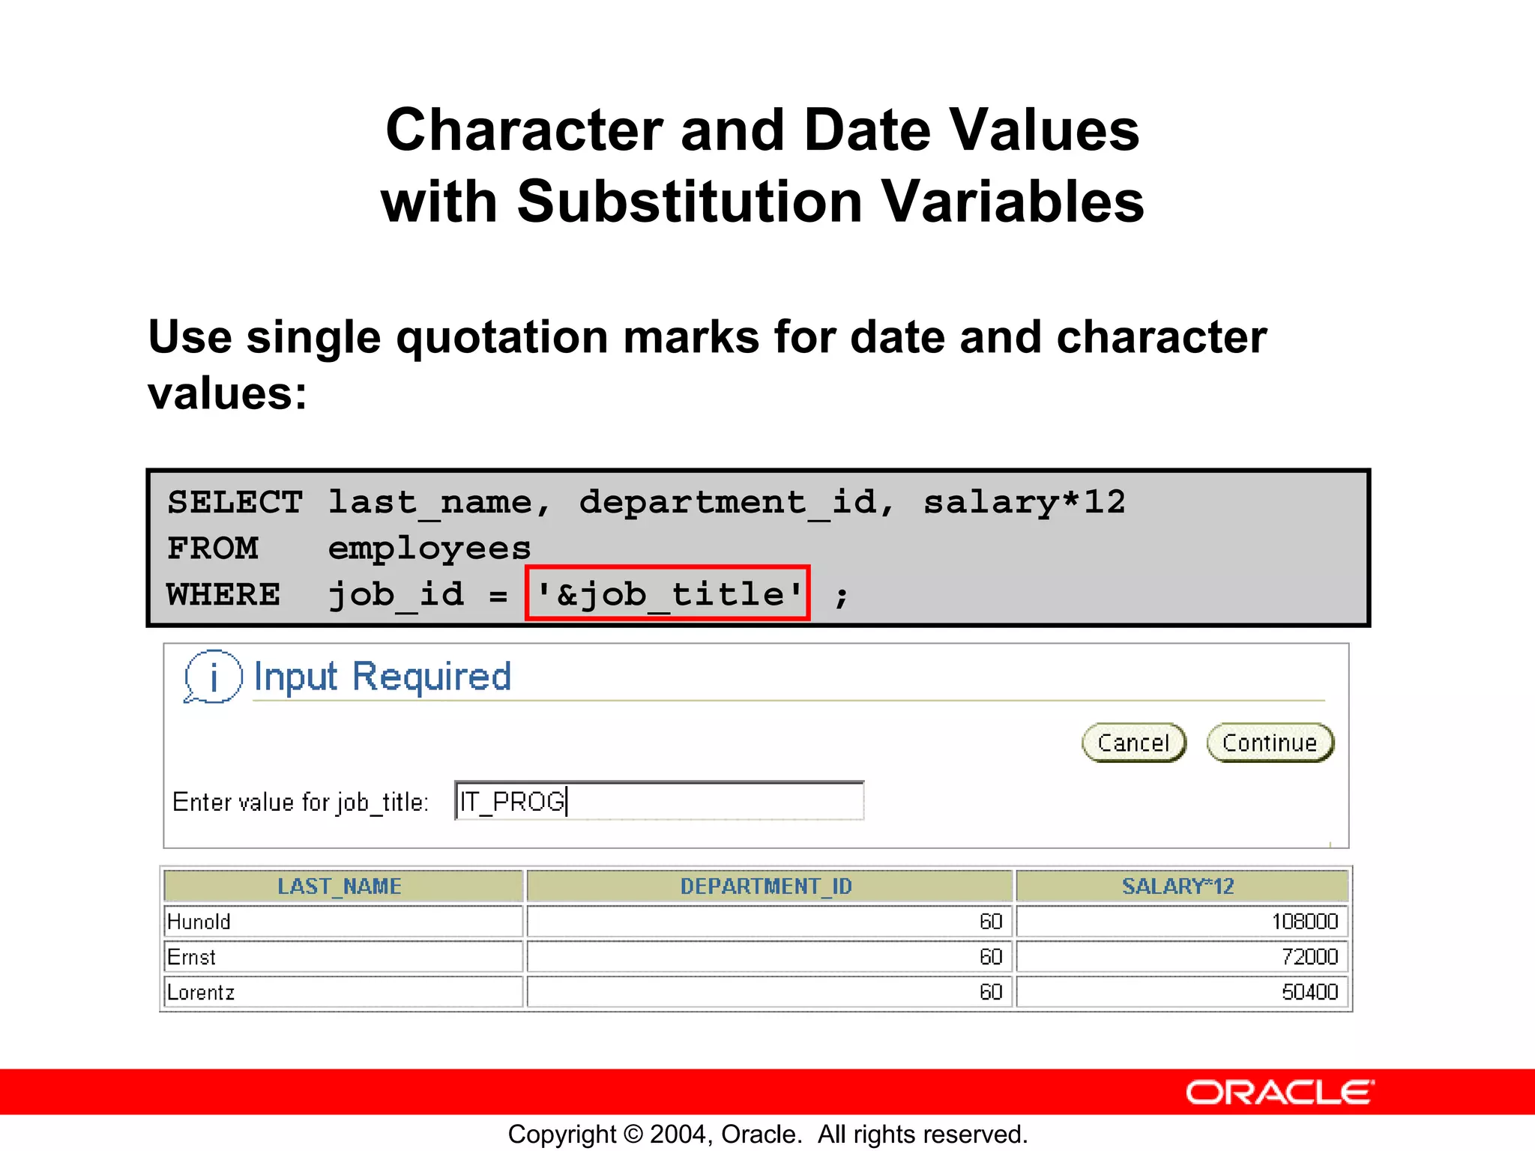This screenshot has height=1151, width=1535.
Task: Click the Ernst last name cell
Action: click(342, 957)
